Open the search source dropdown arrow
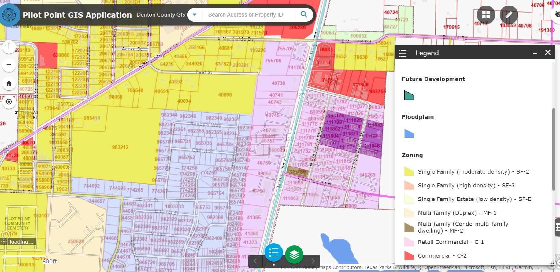 195,14
